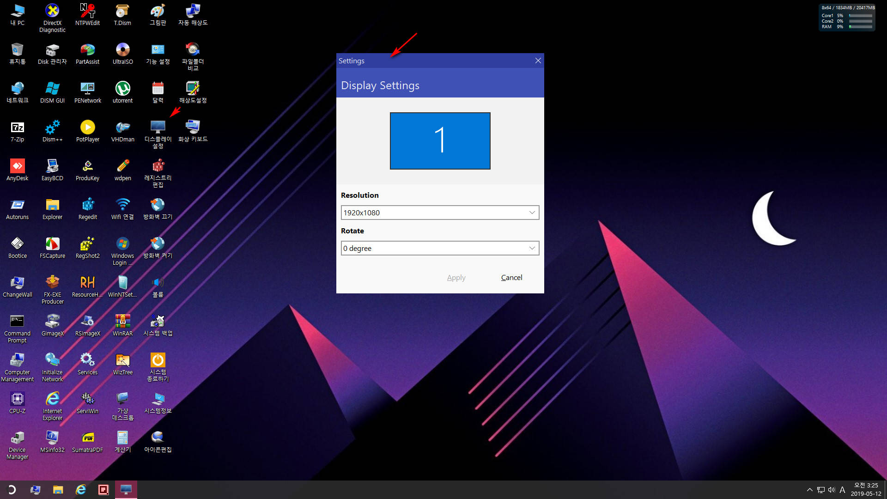Open PENetwork icon
887x499 pixels.
[x=87, y=92]
